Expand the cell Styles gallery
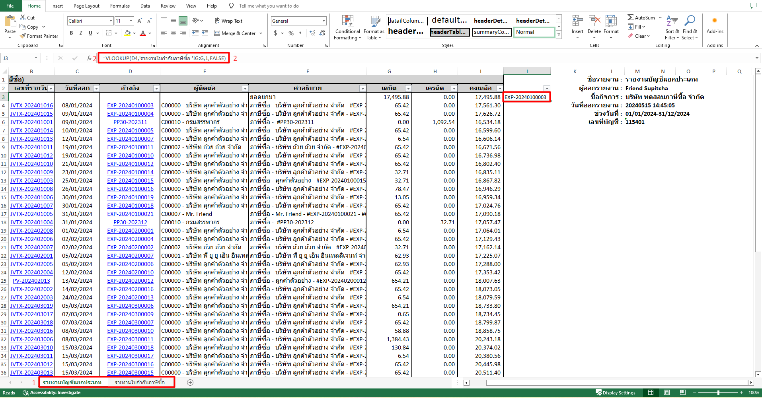The width and height of the screenshot is (762, 398). coord(559,35)
